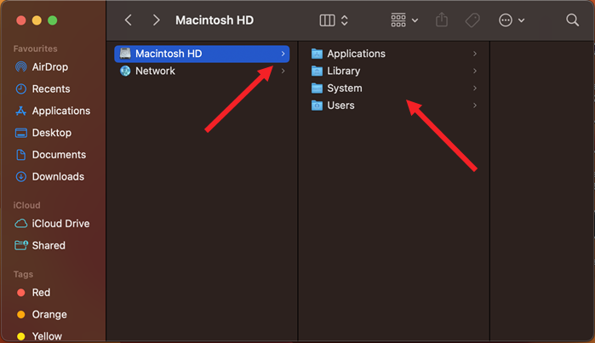This screenshot has height=343, width=595.
Task: Click the iCloud section header
Action: 26,205
